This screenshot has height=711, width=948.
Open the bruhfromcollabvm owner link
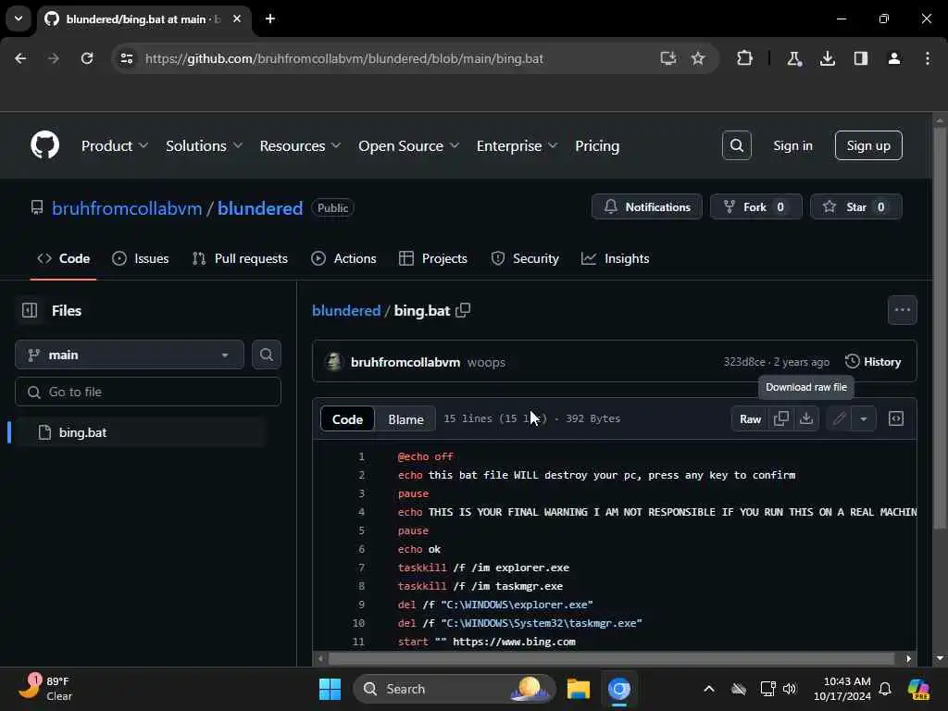click(x=126, y=208)
